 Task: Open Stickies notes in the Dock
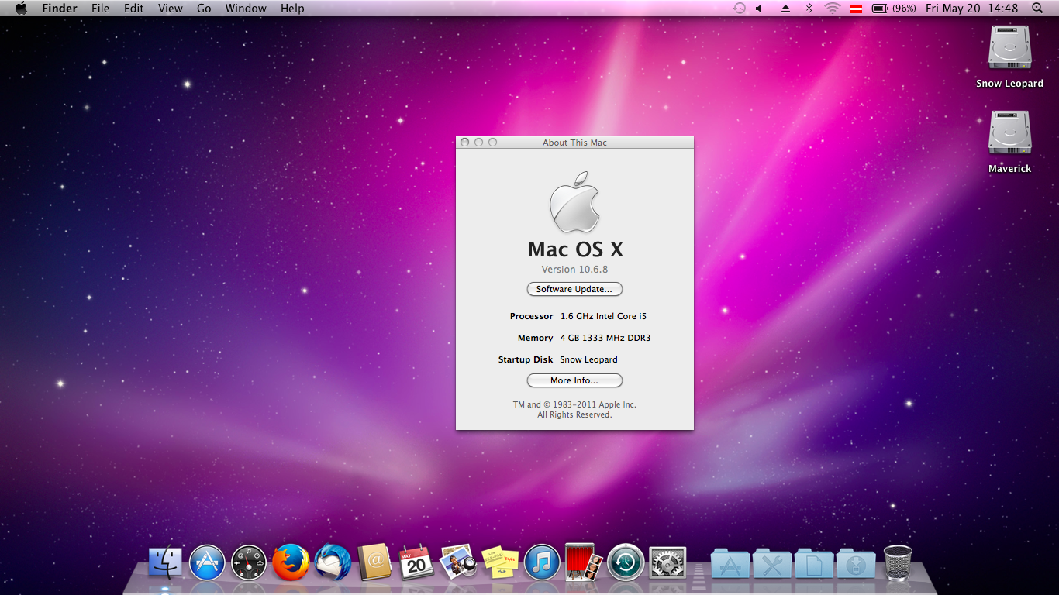(500, 562)
